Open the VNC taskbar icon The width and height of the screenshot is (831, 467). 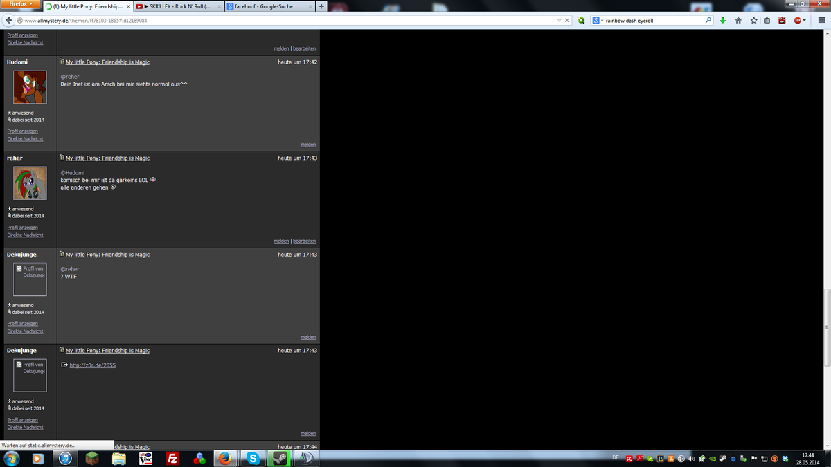point(145,458)
